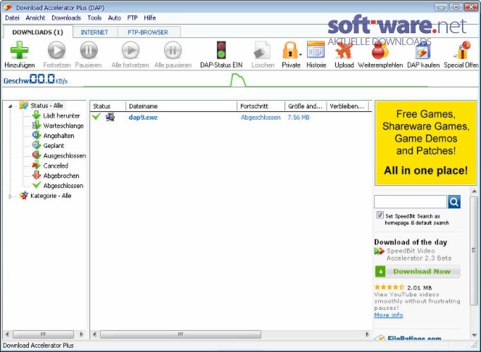Click the Private padlock icon
Screen dimensions: 481x352
290,50
